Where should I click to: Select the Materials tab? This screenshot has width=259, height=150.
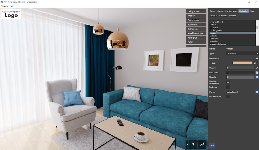[244, 11]
